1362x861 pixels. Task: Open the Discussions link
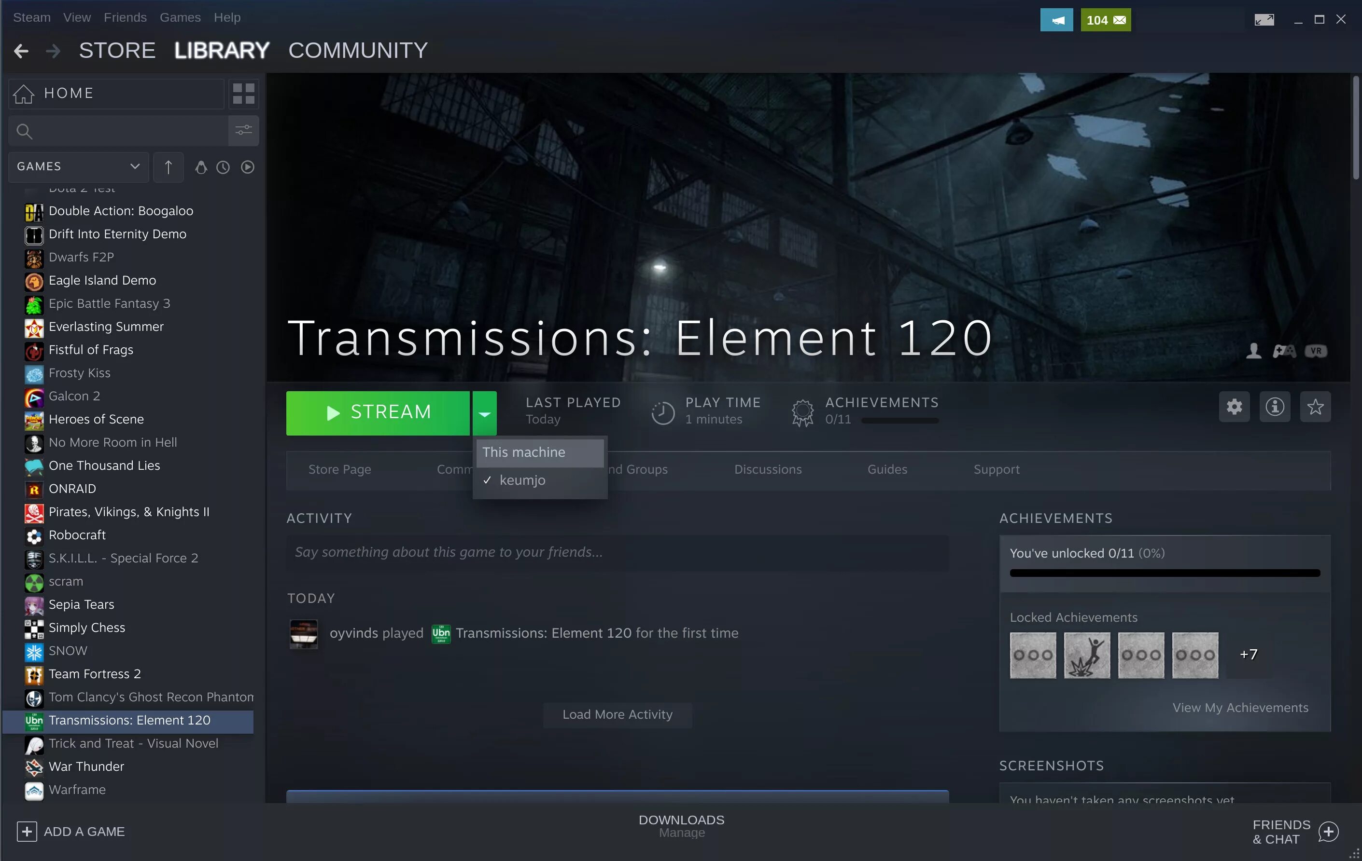tap(768, 469)
